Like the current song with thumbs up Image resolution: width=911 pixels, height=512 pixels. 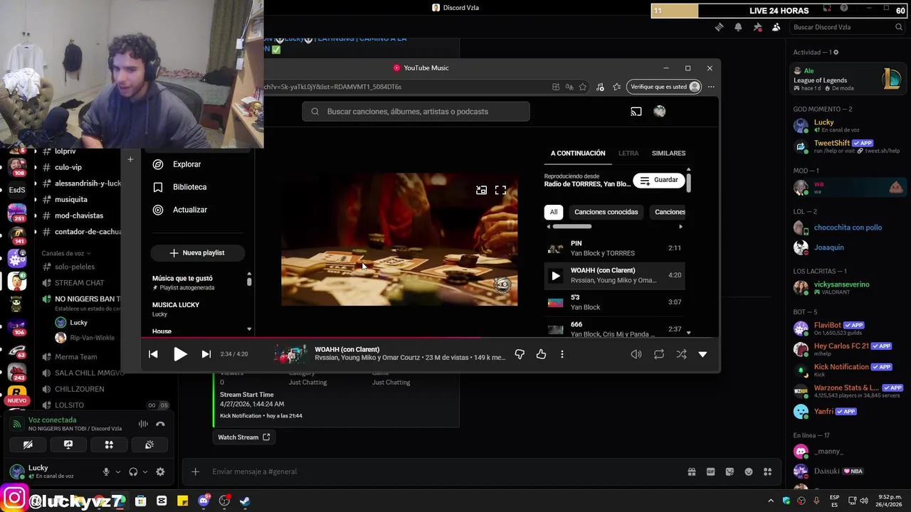pos(542,354)
